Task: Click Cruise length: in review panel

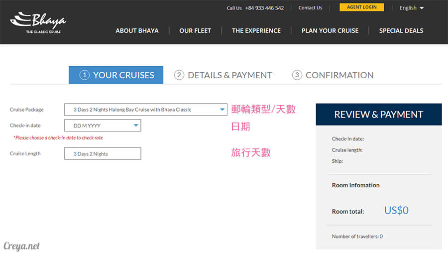Action: point(347,150)
